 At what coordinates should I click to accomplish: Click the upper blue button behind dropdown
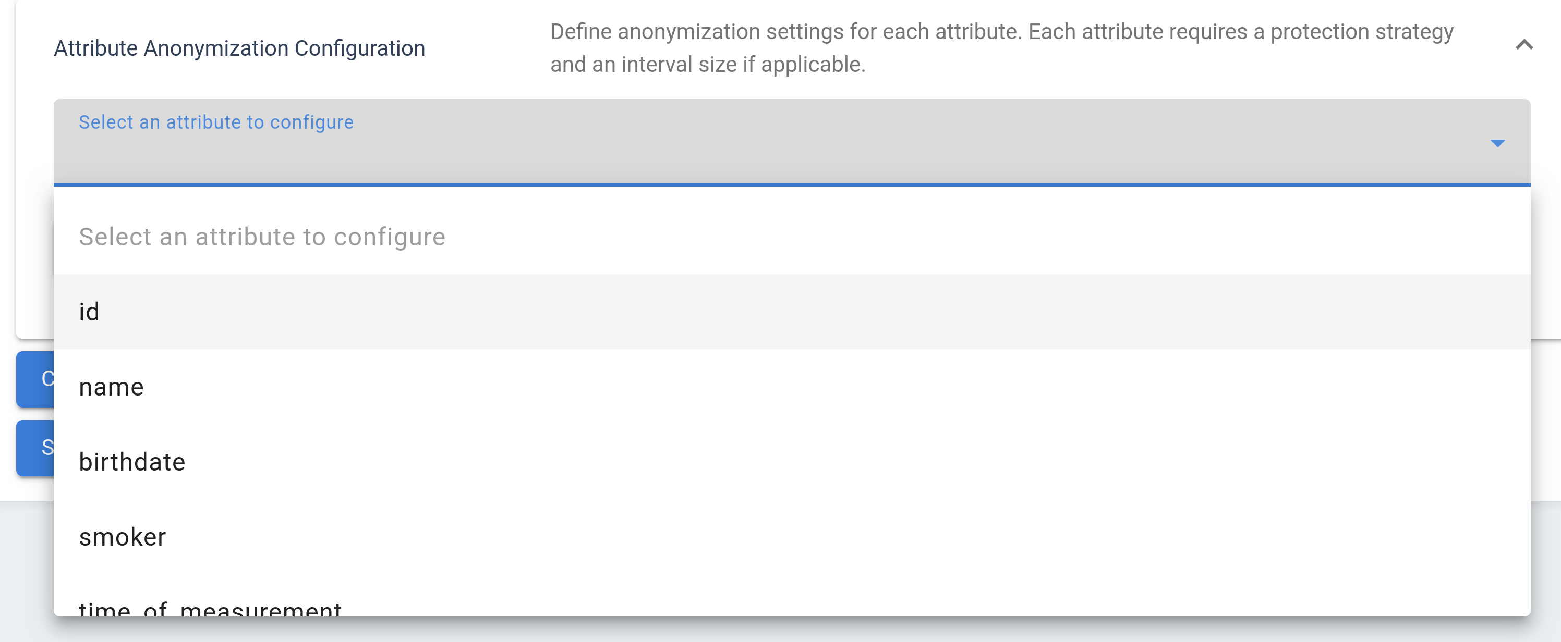[36, 379]
